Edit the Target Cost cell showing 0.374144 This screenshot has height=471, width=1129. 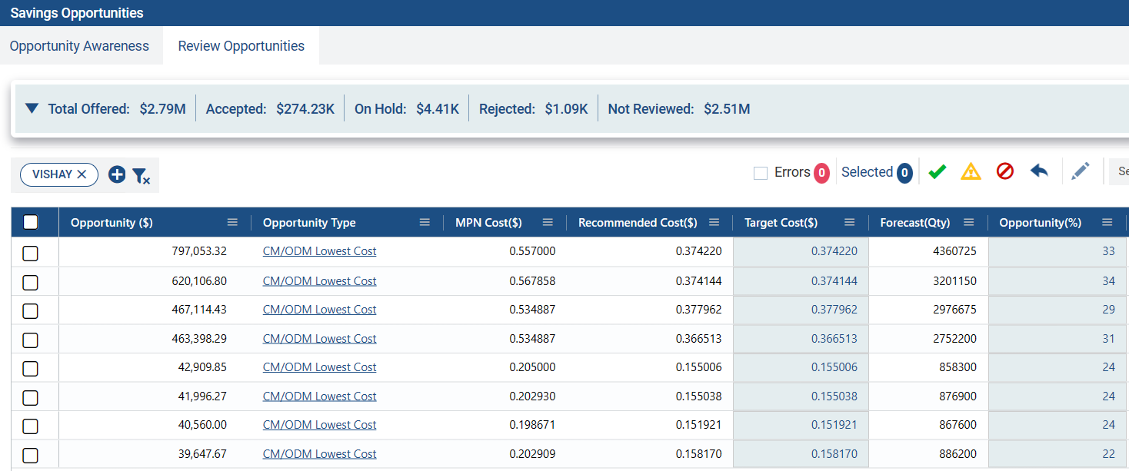(x=801, y=281)
